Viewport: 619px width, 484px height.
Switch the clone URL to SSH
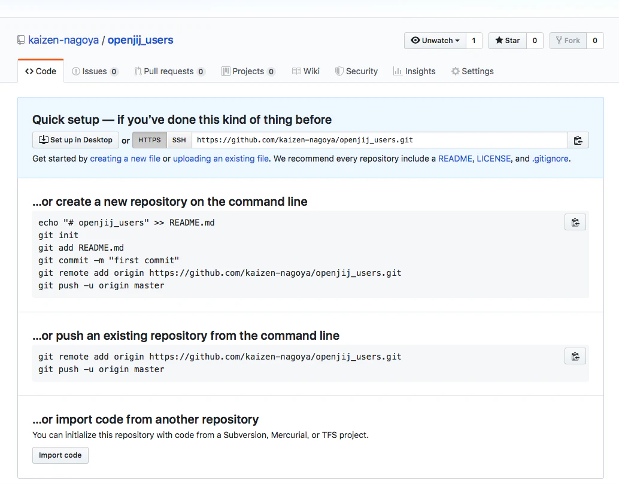click(x=179, y=140)
